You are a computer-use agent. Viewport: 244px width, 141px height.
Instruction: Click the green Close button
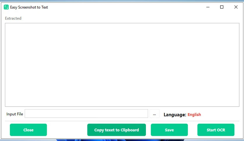pyautogui.click(x=28, y=130)
